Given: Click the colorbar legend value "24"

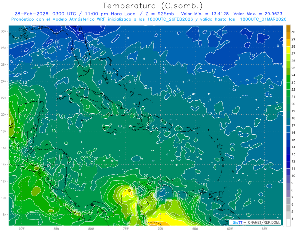Looking at the screenshot, I should point(293,75).
